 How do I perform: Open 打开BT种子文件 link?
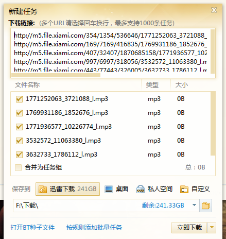[32, 228]
